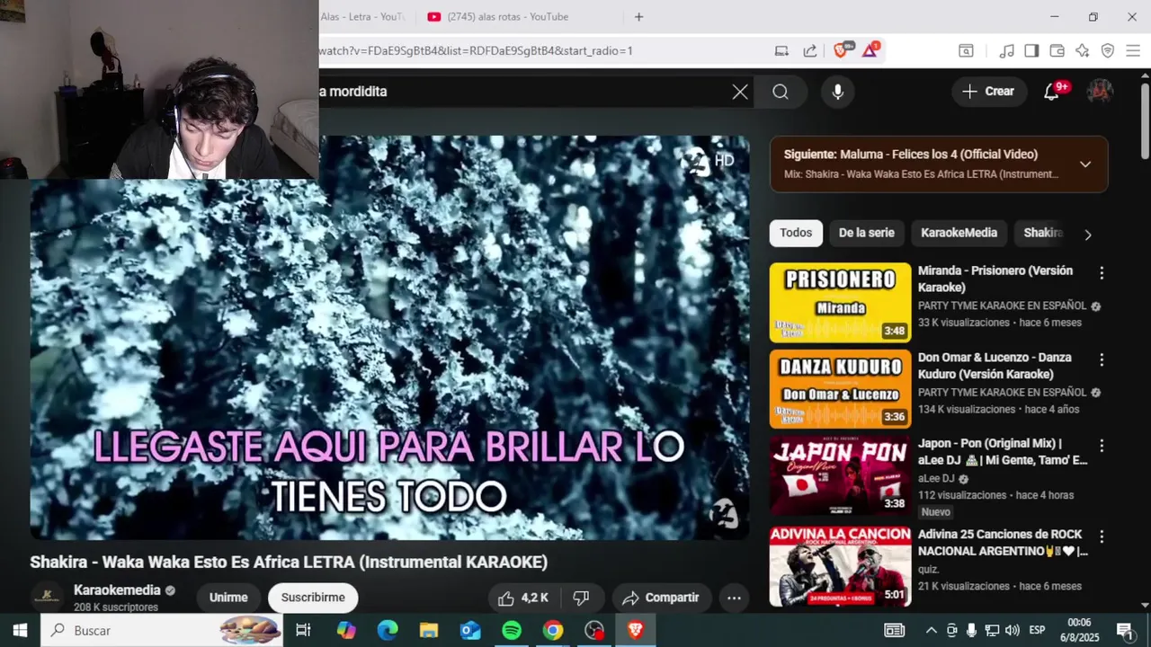Open the tab search toolbar icon
Screen dimensions: 1151x647
pos(966,50)
